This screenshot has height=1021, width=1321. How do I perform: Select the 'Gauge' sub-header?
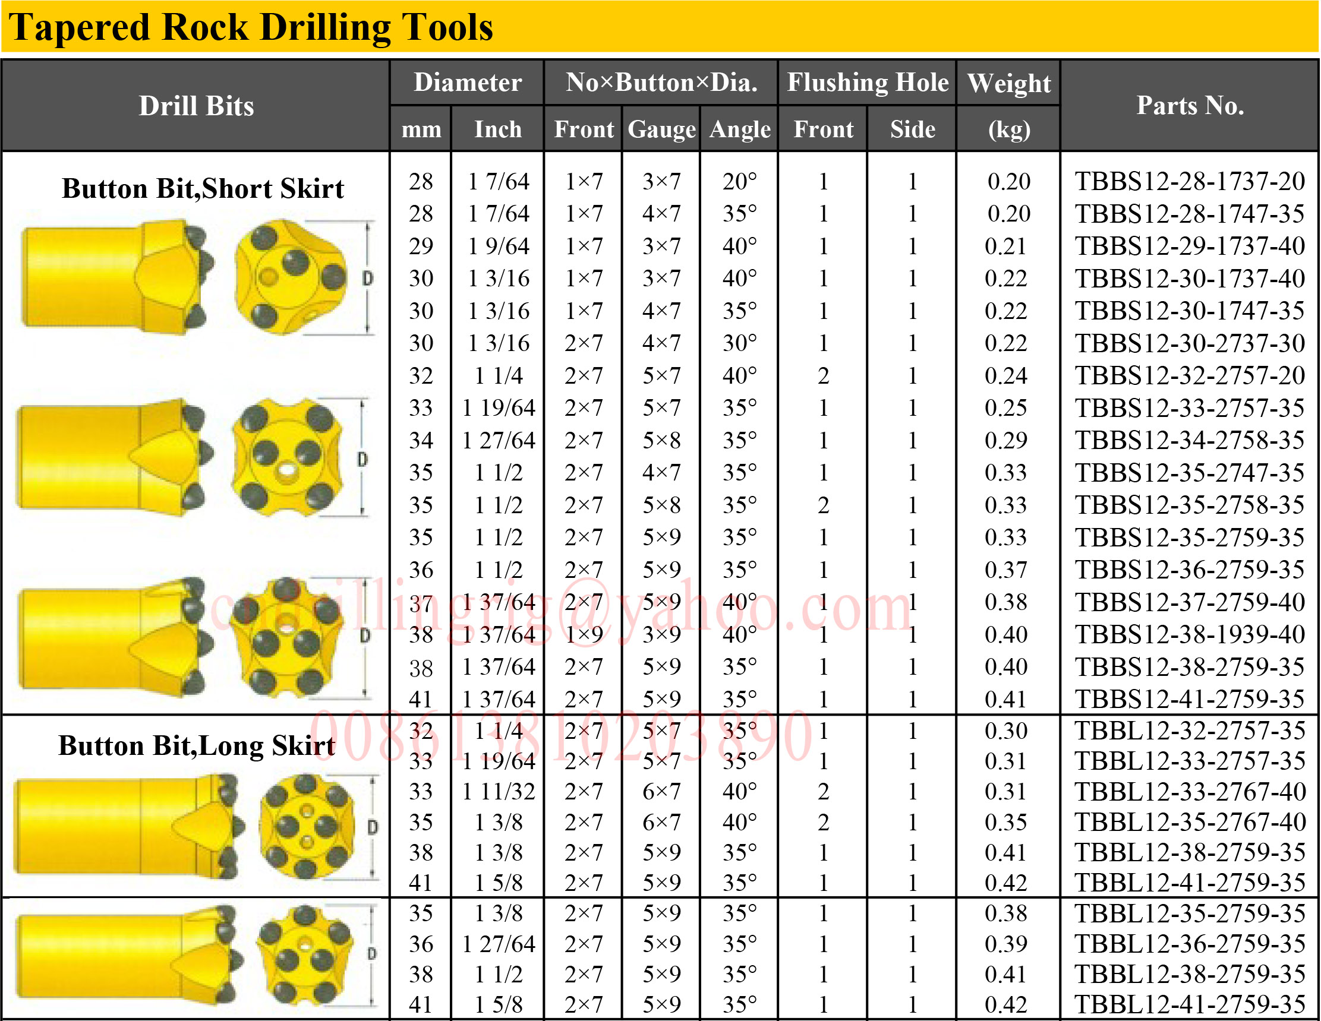662,130
